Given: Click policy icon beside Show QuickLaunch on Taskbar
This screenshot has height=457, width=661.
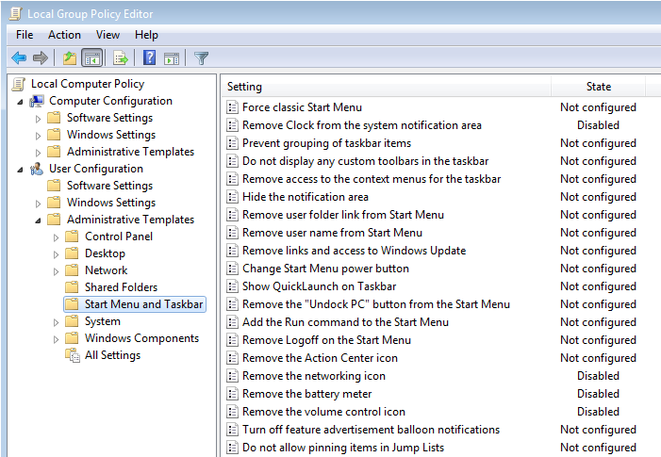Looking at the screenshot, I should coord(232,286).
